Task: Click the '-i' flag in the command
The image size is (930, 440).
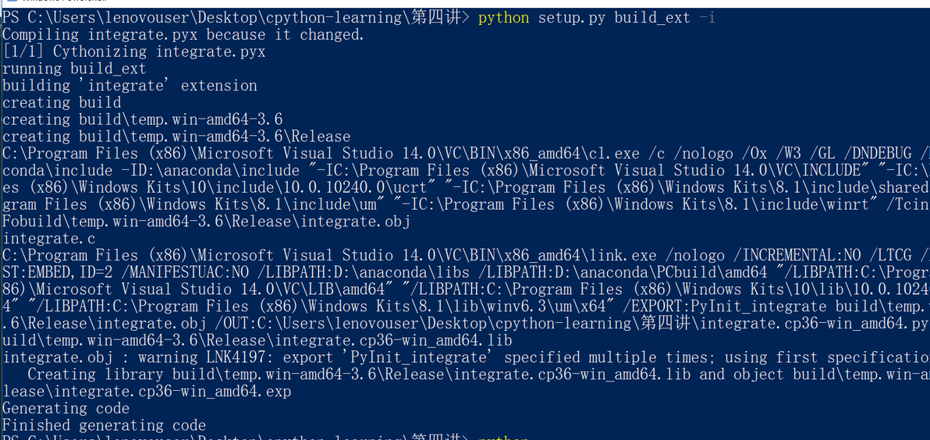Action: click(x=707, y=17)
